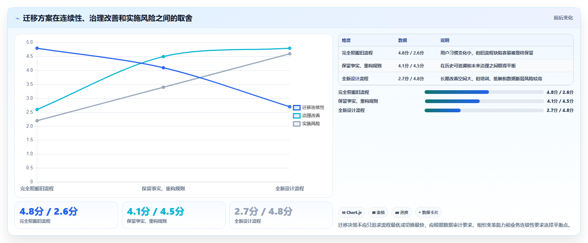Click the 前后变化 badge in the header
Screen dimensions: 588x243
tap(563, 18)
